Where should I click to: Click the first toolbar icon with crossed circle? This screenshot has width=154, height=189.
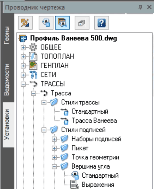tap(25, 23)
